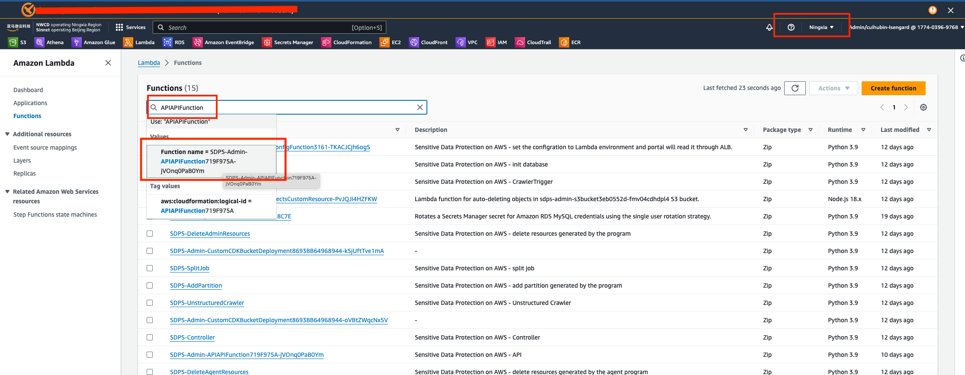Open the Athena service shortcut
Image resolution: width=965 pixels, height=375 pixels.
coord(49,42)
